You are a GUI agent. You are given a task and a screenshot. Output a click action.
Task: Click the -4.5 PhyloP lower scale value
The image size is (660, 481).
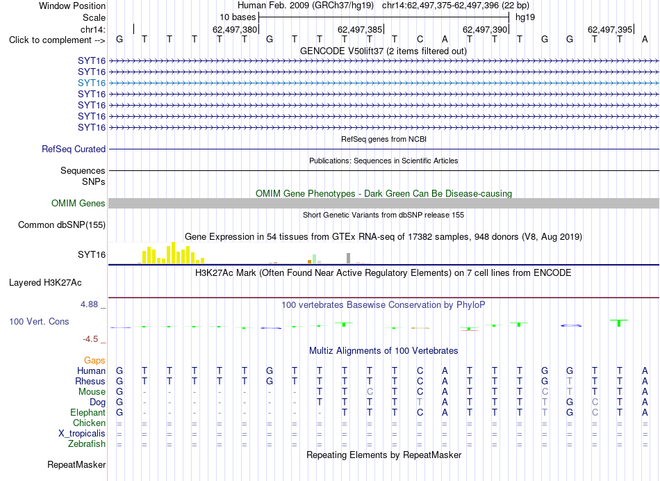tap(90, 339)
